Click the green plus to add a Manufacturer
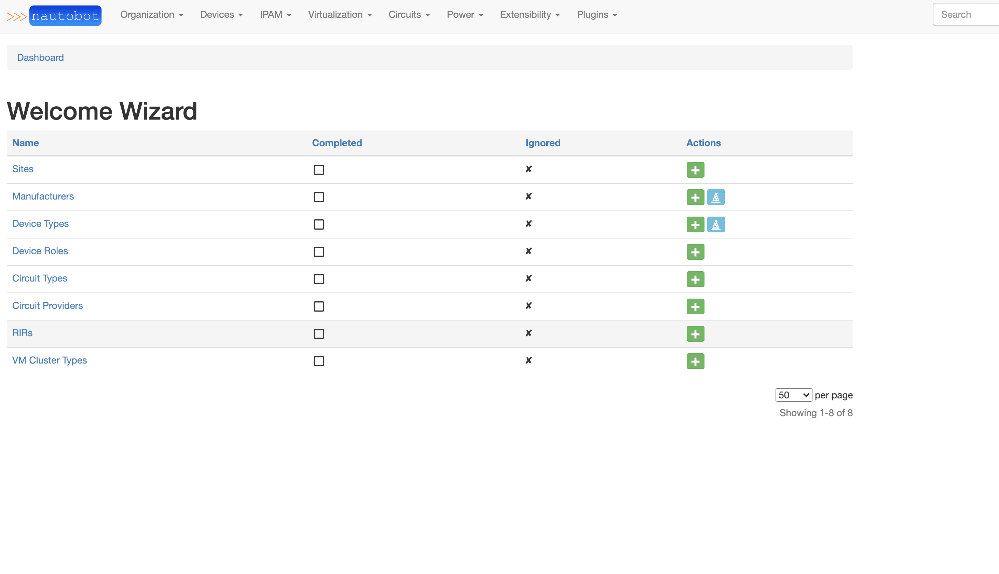Image resolution: width=999 pixels, height=574 pixels. click(695, 197)
